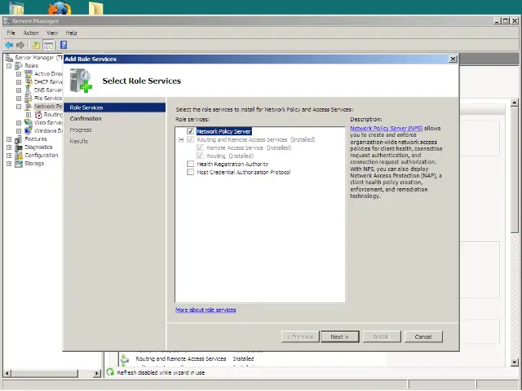Collapse the Roles tree node
This screenshot has height=391, width=522.
coord(9,66)
